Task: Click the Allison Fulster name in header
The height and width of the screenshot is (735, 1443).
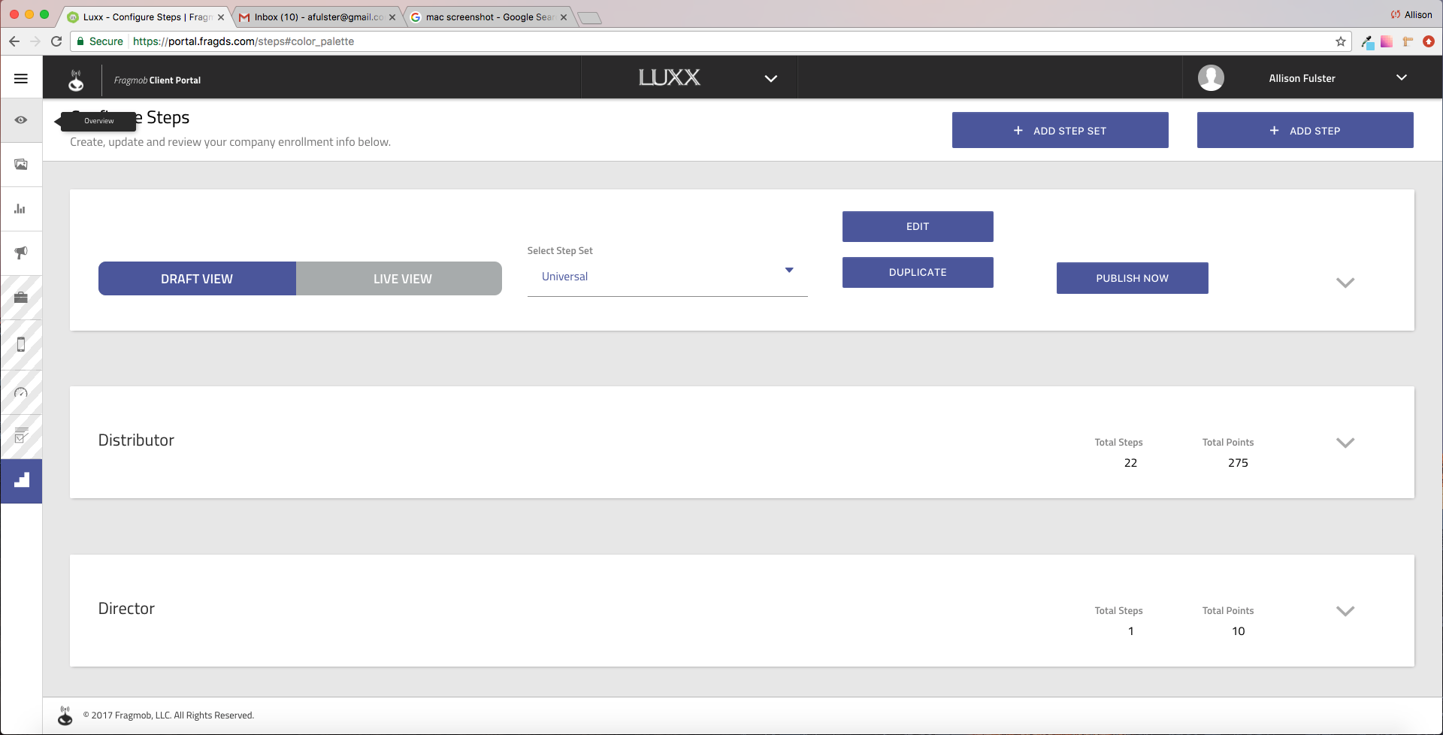Action: pos(1302,78)
